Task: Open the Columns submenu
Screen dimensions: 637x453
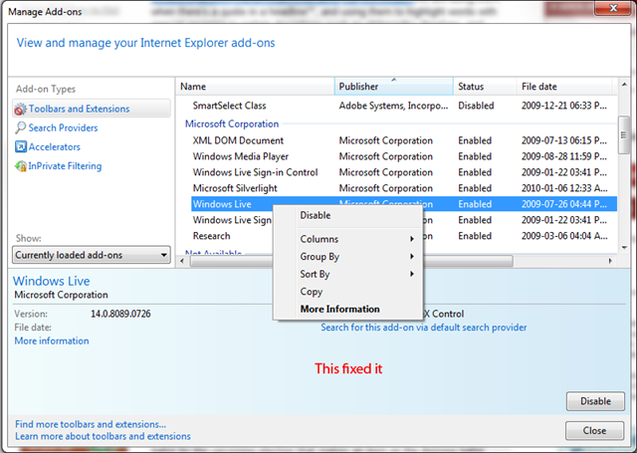Action: click(347, 239)
